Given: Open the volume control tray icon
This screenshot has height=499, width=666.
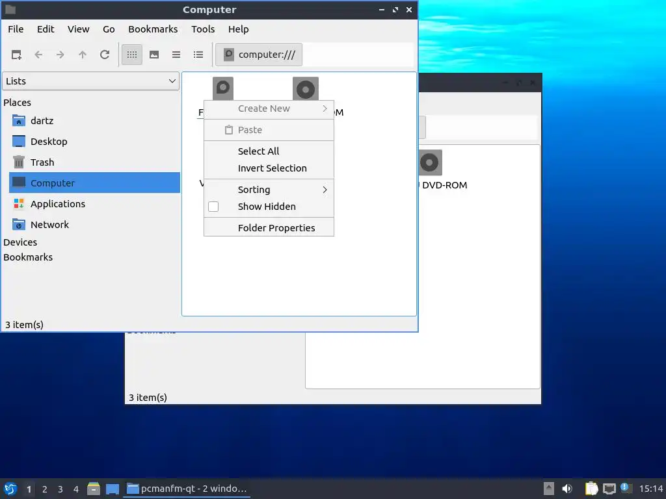Looking at the screenshot, I should (567, 489).
